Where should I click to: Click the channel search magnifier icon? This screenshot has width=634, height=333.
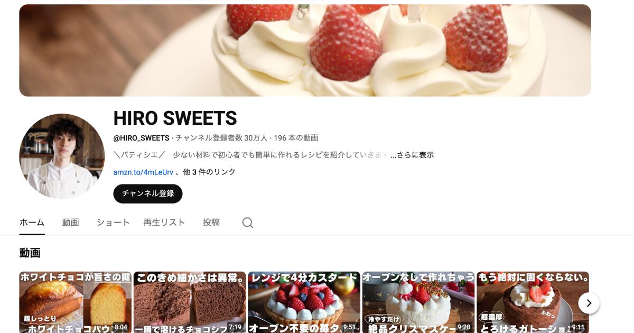point(248,223)
